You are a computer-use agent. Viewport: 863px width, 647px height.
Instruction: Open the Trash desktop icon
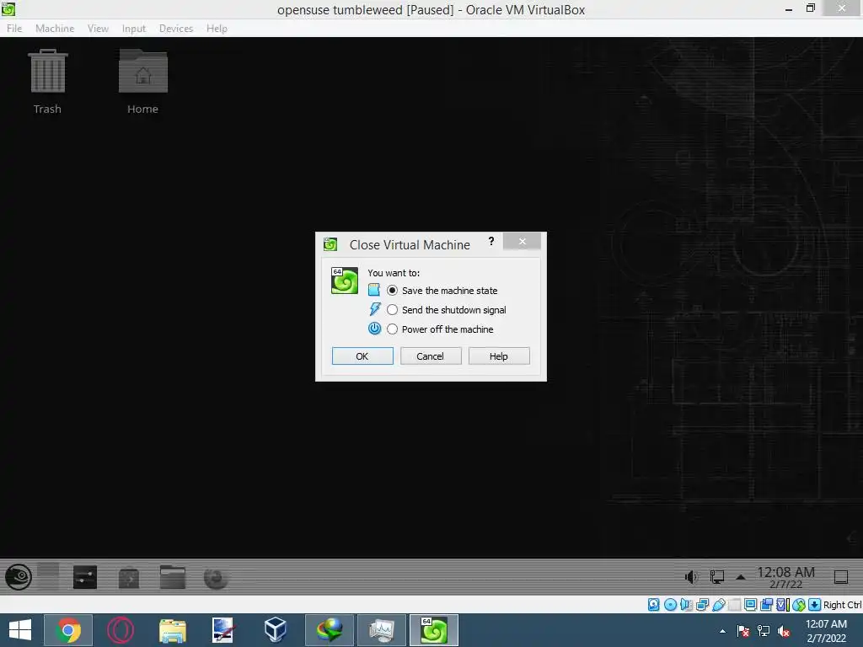pos(47,82)
